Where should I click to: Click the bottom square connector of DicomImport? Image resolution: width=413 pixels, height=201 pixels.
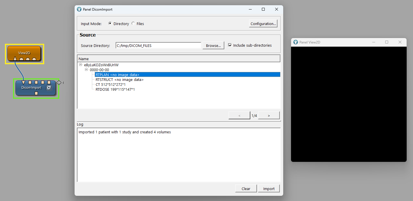(x=36, y=93)
